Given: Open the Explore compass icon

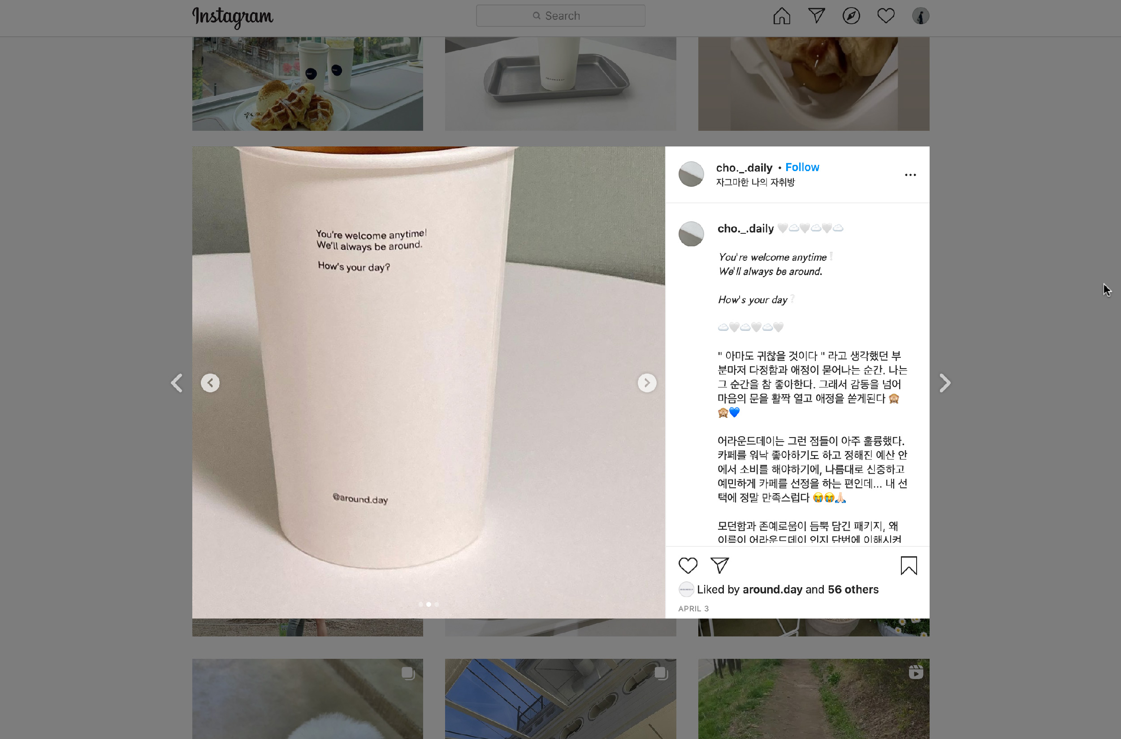Looking at the screenshot, I should click(x=851, y=16).
